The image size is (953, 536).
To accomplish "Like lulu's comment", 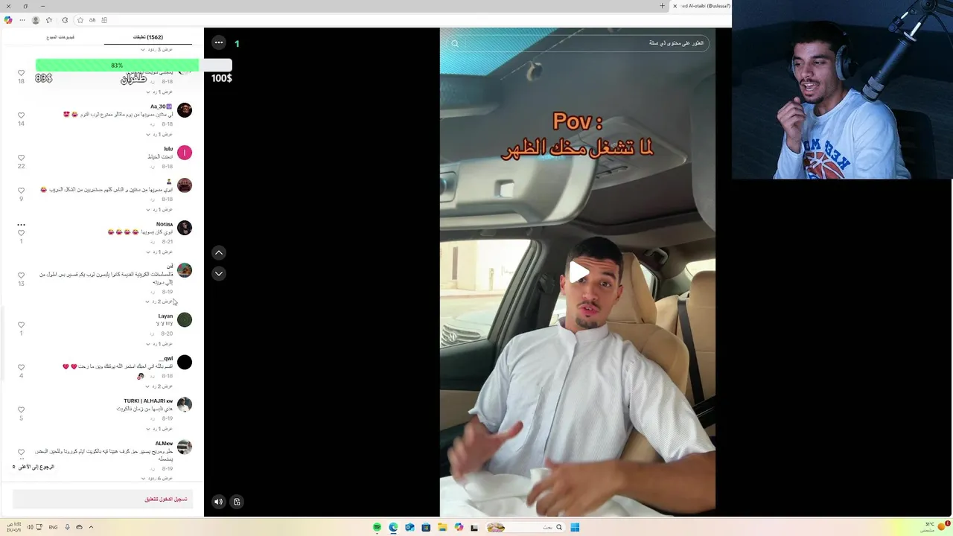I will (x=21, y=158).
